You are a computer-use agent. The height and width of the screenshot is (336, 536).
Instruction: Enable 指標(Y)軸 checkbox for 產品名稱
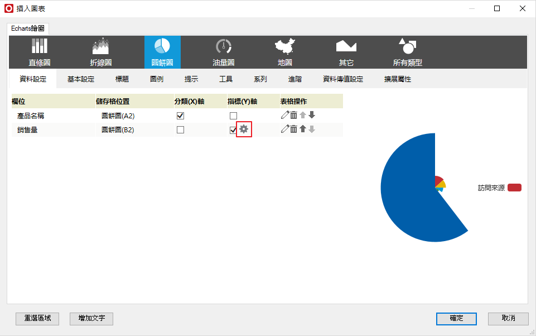(x=233, y=116)
